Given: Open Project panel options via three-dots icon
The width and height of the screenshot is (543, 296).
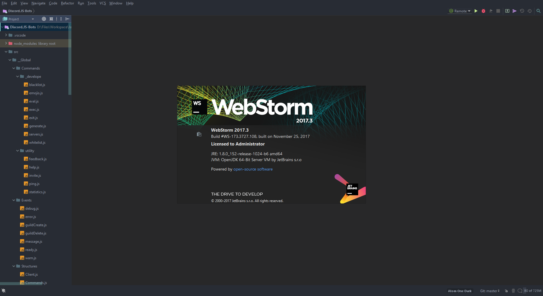Looking at the screenshot, I should pyautogui.click(x=61, y=19).
